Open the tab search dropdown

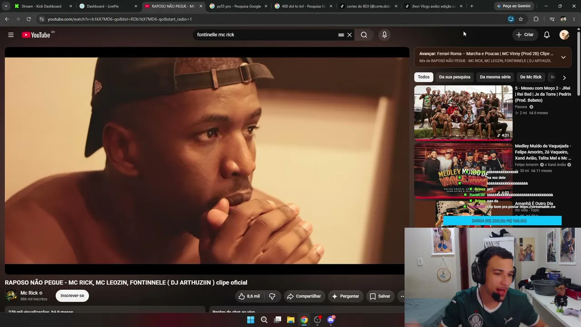6,6
